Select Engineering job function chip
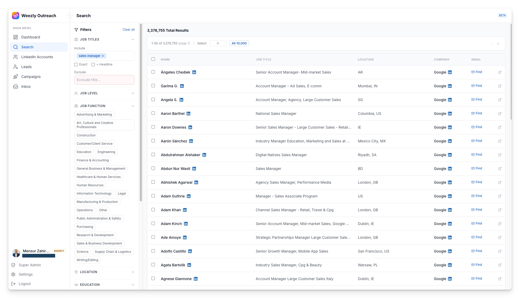This screenshot has height=298, width=520. [106, 152]
